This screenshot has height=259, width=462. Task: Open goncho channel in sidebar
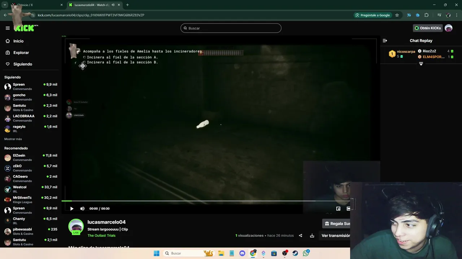31,97
